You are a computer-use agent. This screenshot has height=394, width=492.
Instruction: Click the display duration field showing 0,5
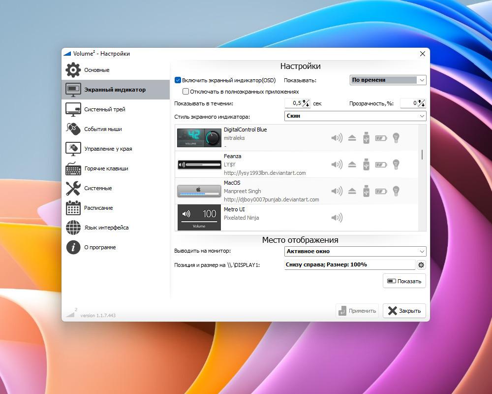click(294, 103)
